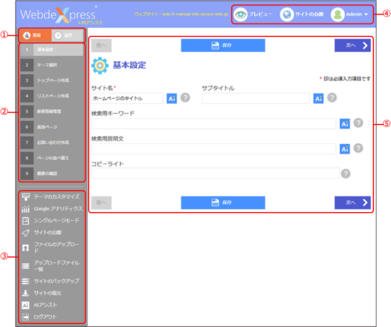
Task: Click the サイトの復元 download icon
Action: (25, 293)
